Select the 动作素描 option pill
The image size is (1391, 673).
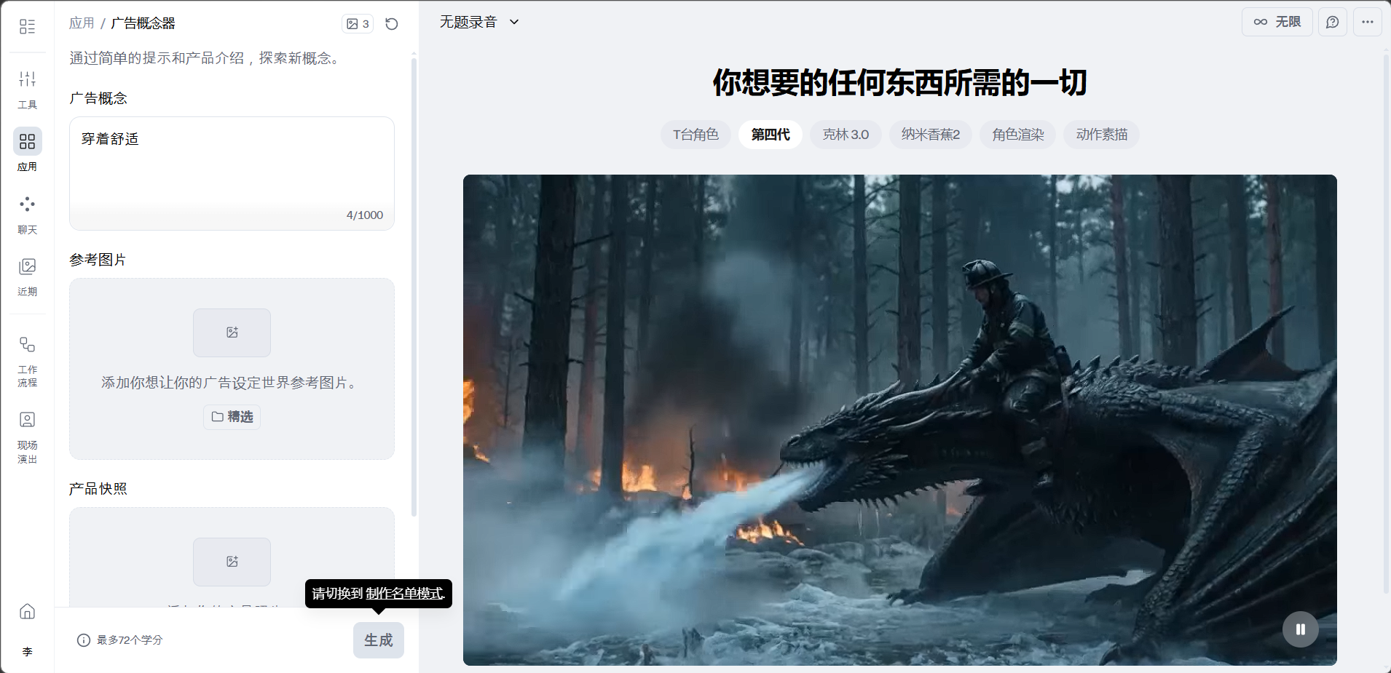coord(1101,135)
